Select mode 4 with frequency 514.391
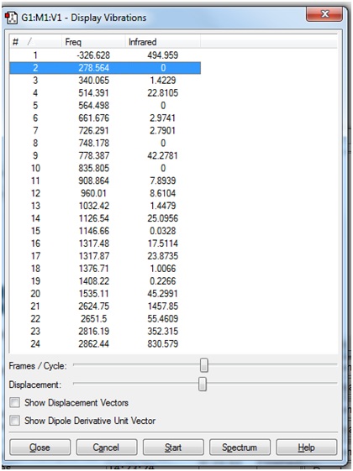Viewport: 353px width, 471px height. click(105, 93)
